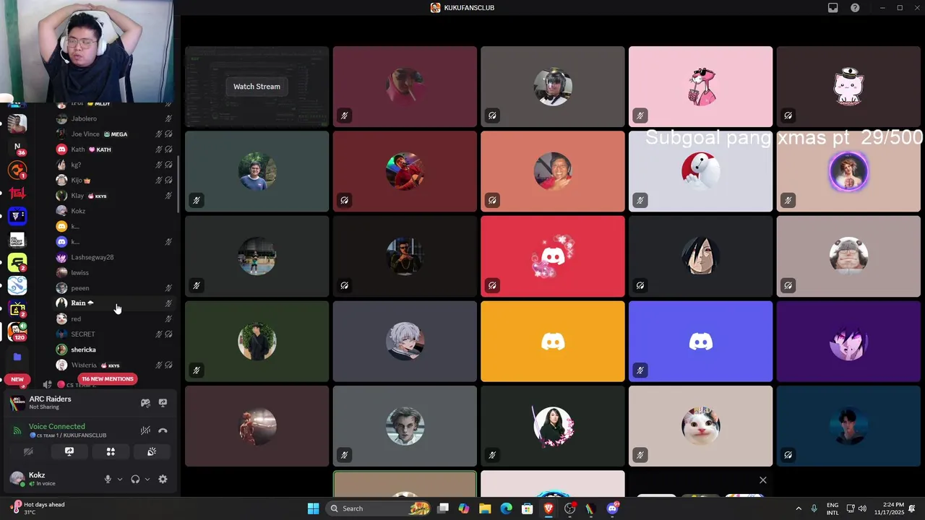The width and height of the screenshot is (925, 520).
Task: Select red in the voice member list
Action: [116, 318]
